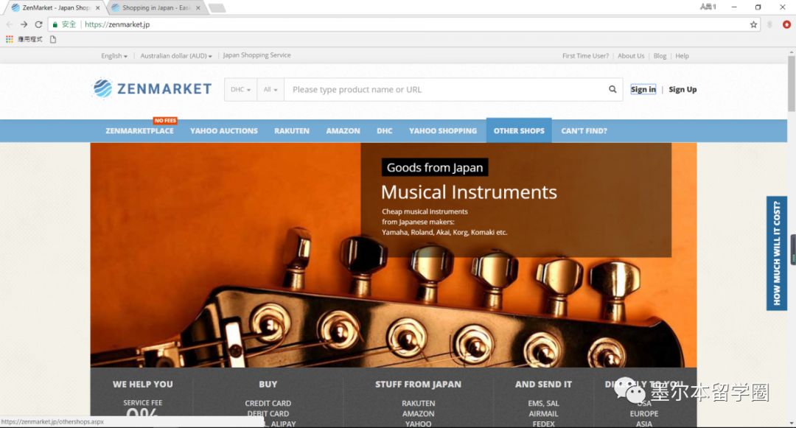Open the Apps shortcut in bookmarks bar

(x=24, y=39)
